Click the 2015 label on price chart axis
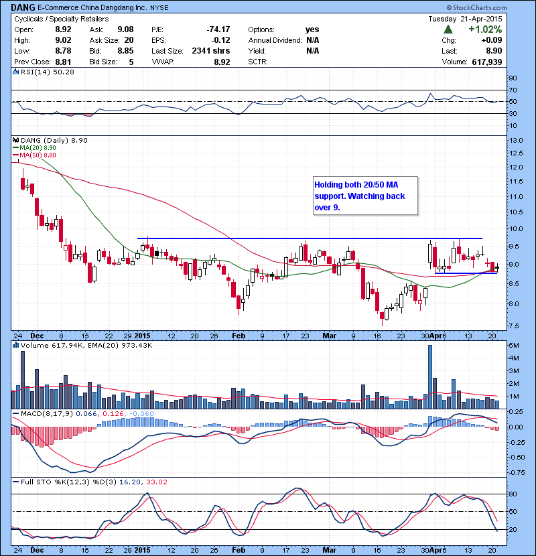Image resolution: width=536 pixels, height=556 pixels. (x=142, y=336)
